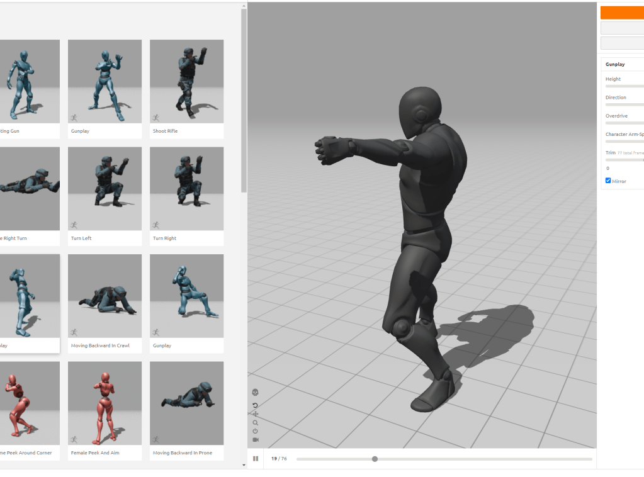The width and height of the screenshot is (644, 477).
Task: Click the orange button at top right
Action: tap(622, 13)
